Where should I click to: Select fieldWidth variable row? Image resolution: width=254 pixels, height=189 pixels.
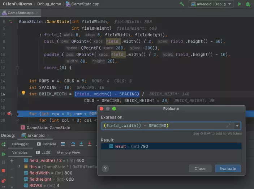point(48,173)
